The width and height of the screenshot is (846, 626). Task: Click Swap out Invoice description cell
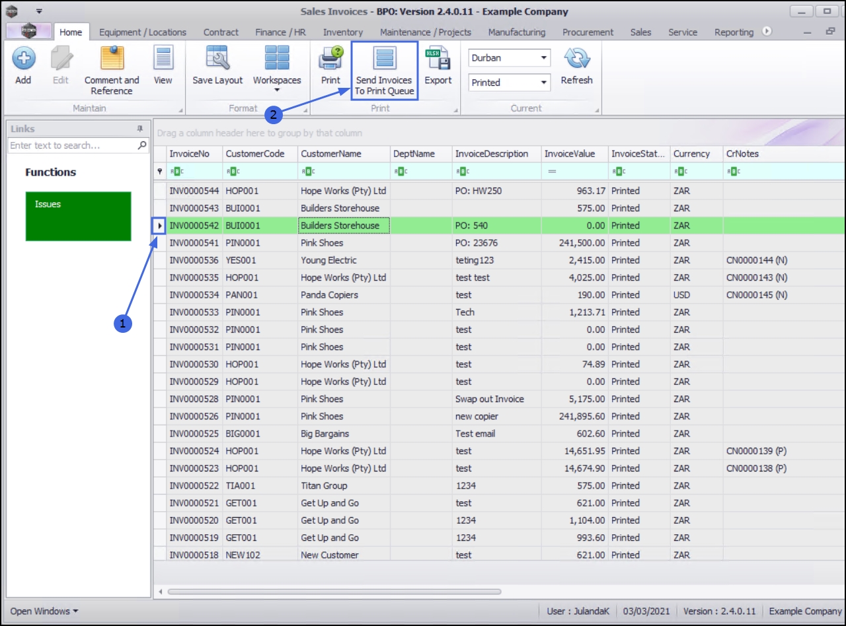point(496,399)
